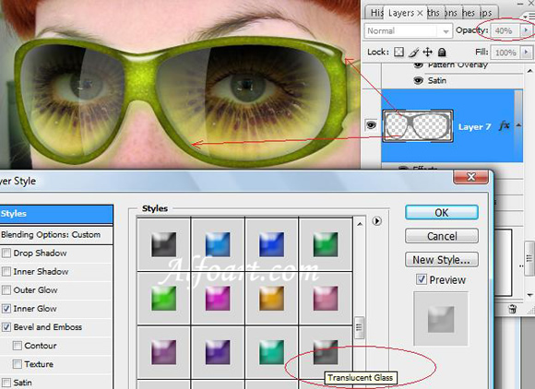535x389 pixels.
Task: Click the styles list scroll up arrow
Action: (x=360, y=224)
